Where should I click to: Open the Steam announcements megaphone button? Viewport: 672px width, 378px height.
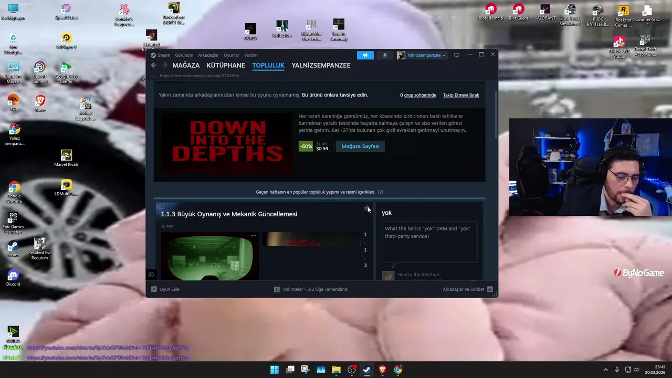(365, 55)
